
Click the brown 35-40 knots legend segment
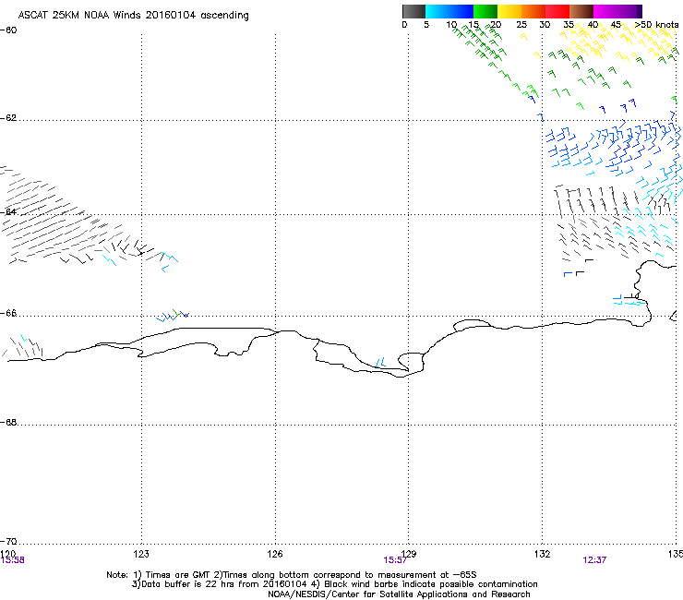coord(581,11)
